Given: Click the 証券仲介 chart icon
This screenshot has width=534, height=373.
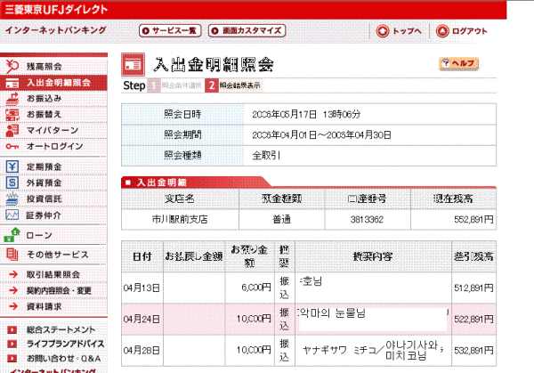Looking at the screenshot, I should tap(12, 215).
